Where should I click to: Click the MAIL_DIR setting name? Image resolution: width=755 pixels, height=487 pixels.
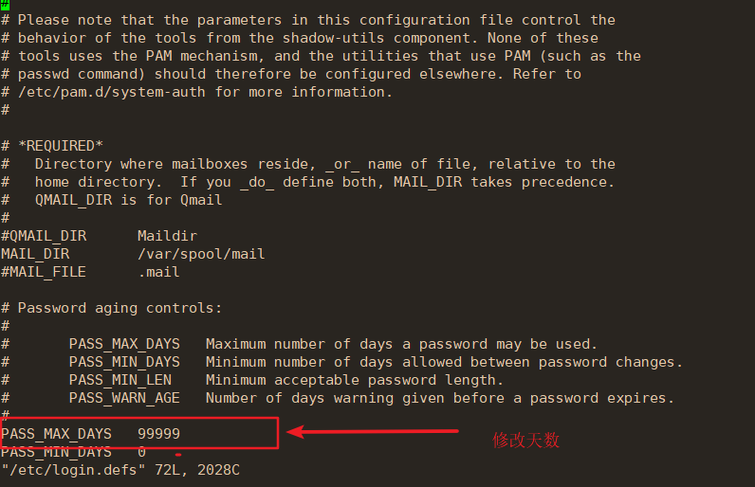pyautogui.click(x=35, y=254)
